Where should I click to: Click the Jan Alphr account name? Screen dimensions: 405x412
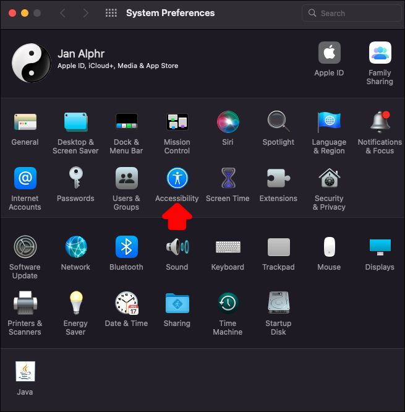(x=81, y=54)
